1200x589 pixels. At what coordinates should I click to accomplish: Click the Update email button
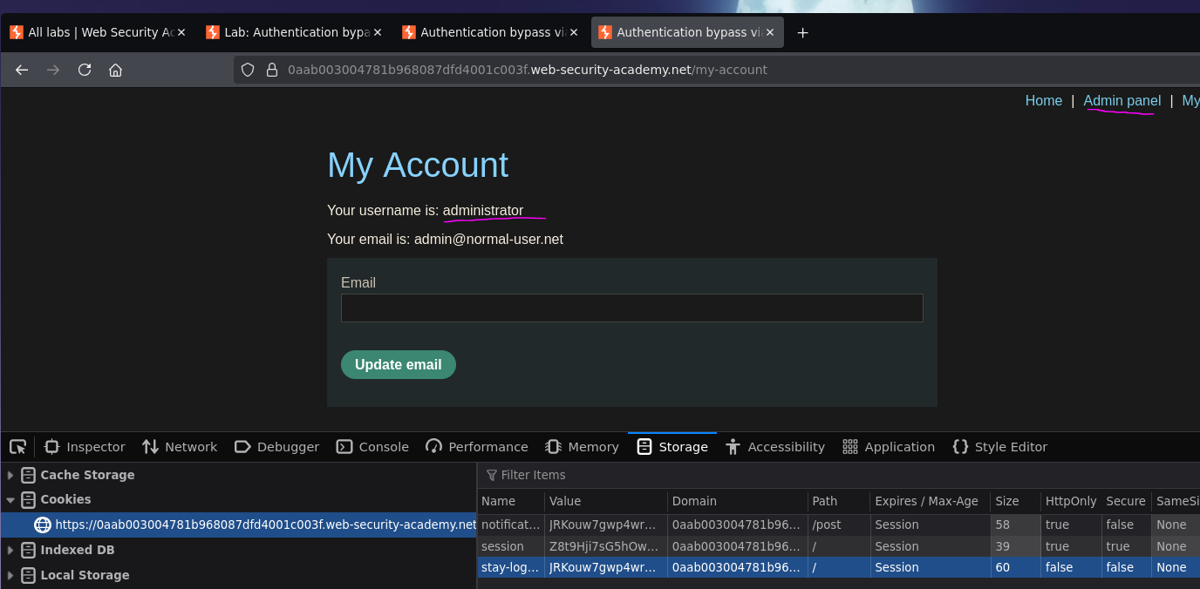(x=399, y=364)
